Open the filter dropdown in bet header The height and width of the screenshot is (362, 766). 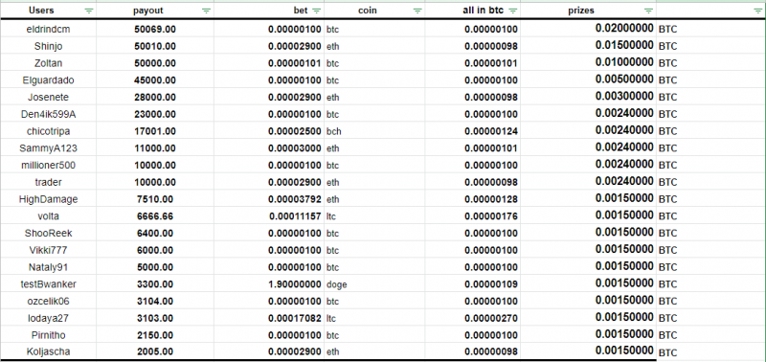click(x=317, y=11)
